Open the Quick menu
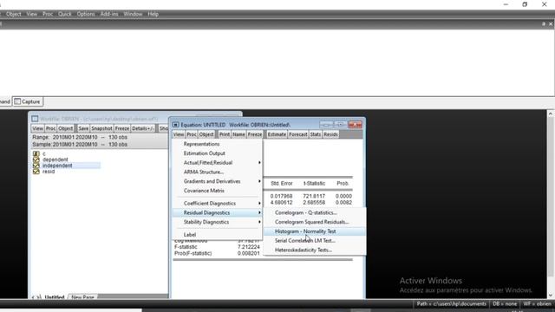Screen dimensions: 555x312 click(65, 14)
